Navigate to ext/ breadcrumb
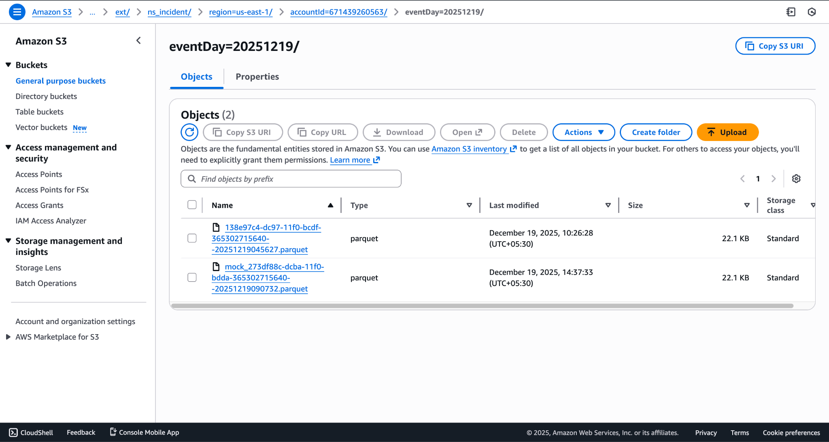The height and width of the screenshot is (442, 829). (x=122, y=12)
